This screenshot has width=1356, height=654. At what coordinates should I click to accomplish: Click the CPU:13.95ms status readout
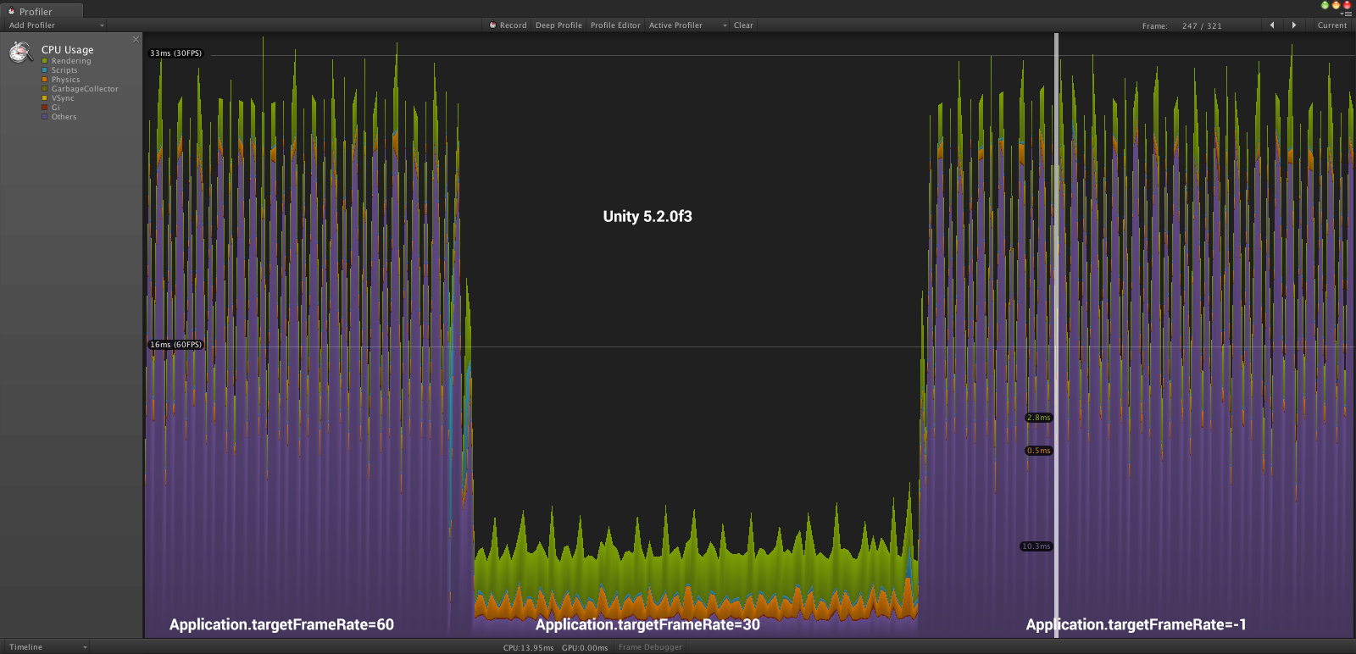point(528,648)
